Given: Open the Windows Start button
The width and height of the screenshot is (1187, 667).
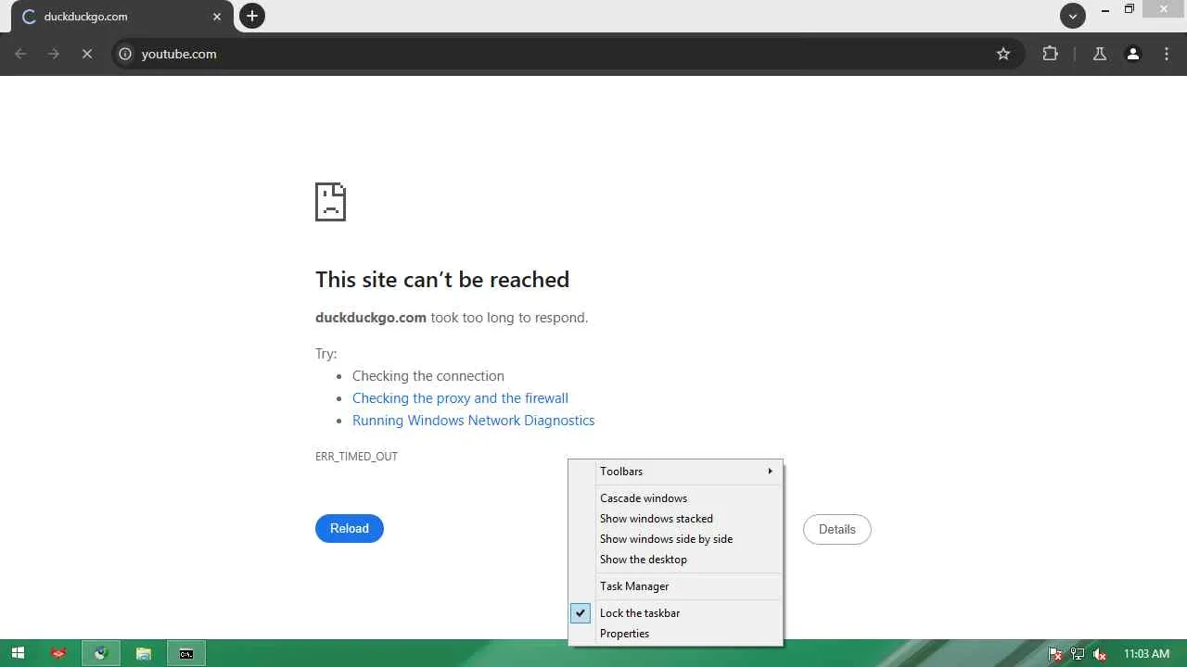Looking at the screenshot, I should pos(18,653).
